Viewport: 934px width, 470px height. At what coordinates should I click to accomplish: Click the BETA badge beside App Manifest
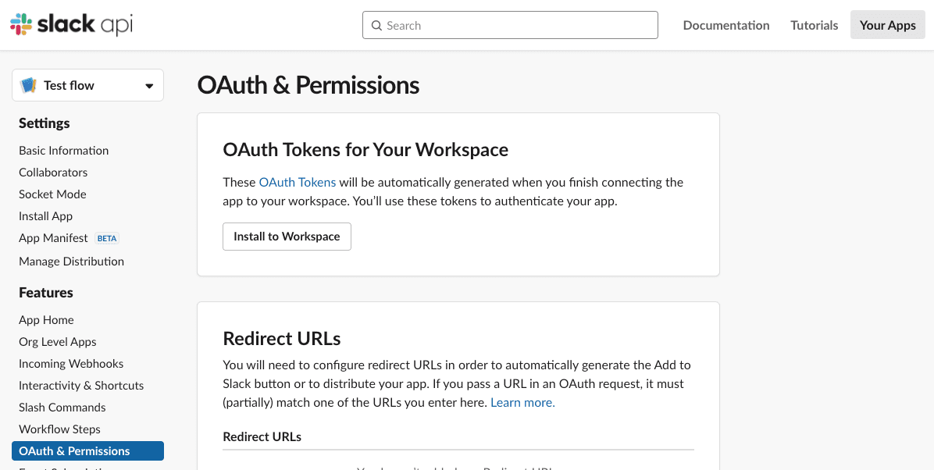pos(107,238)
